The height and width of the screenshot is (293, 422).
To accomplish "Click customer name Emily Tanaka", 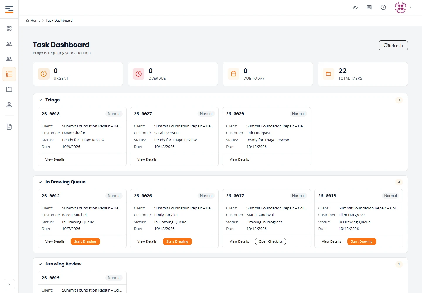I will tap(166, 215).
